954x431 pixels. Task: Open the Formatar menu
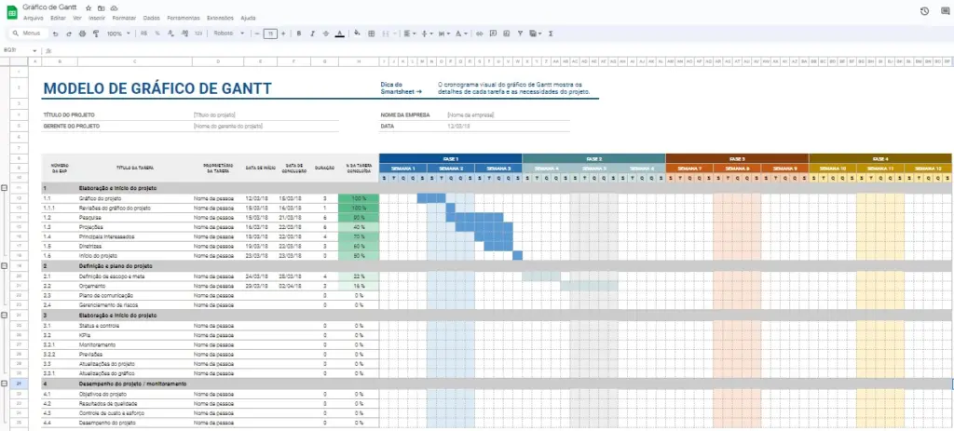(123, 18)
